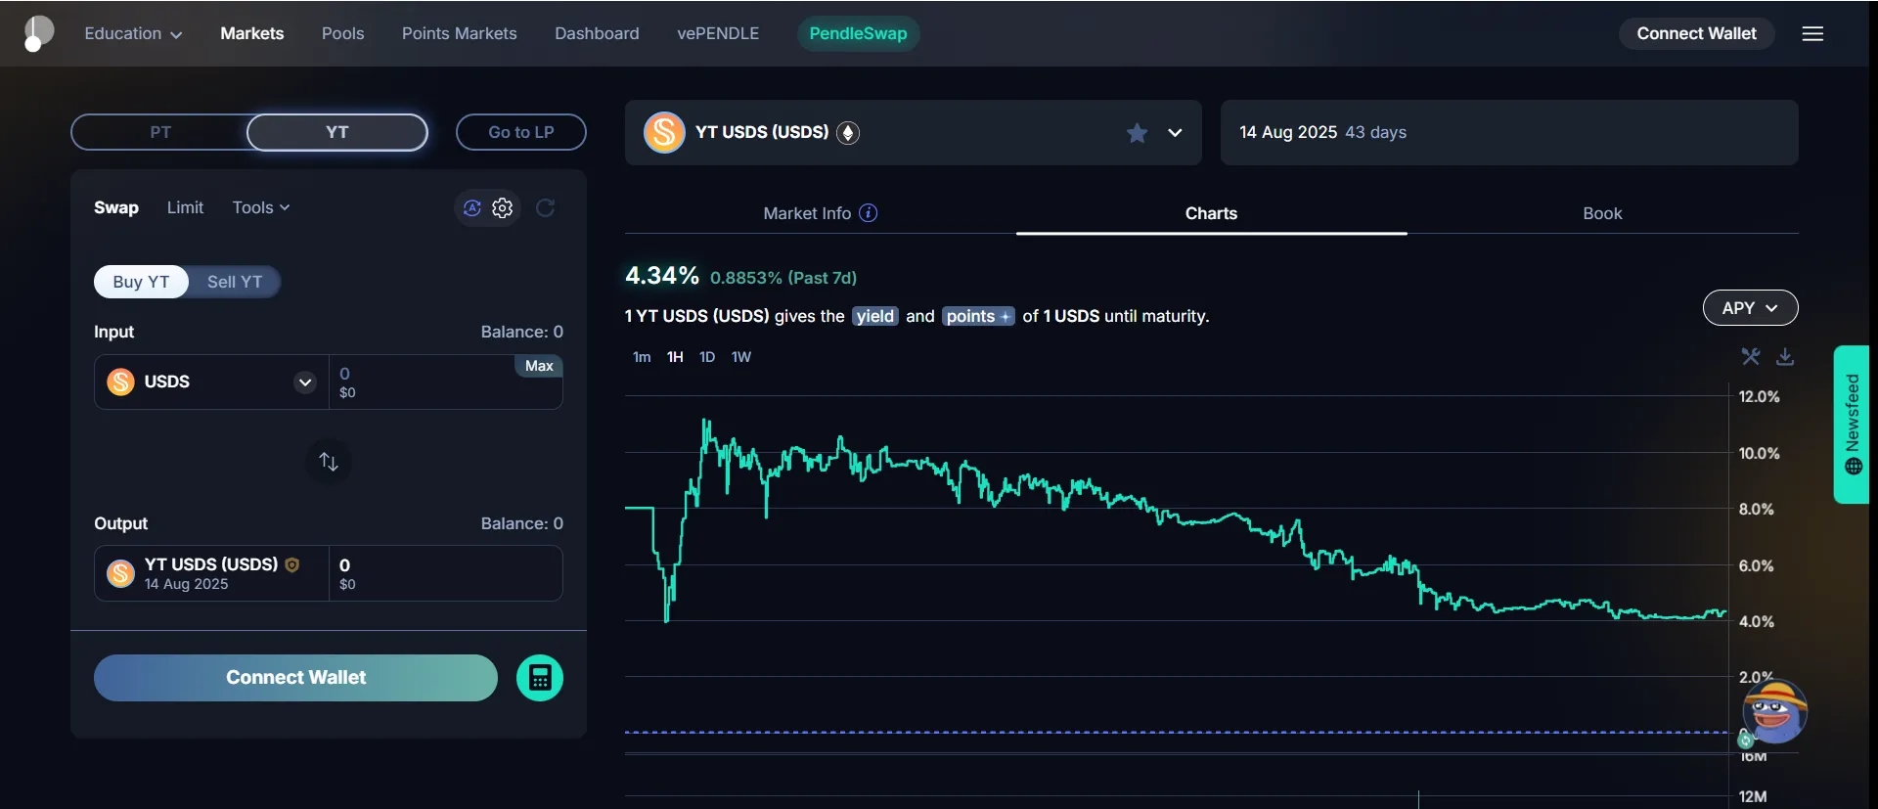The height and width of the screenshot is (809, 1878).
Task: Click the 43 days remaining text
Action: point(1375,132)
